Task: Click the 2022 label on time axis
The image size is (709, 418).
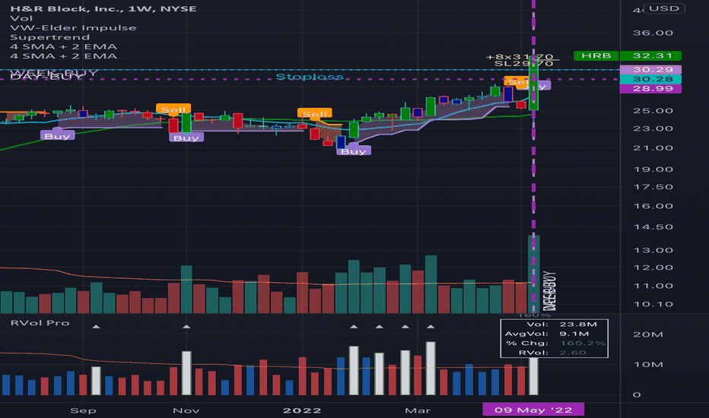Action: 302,410
